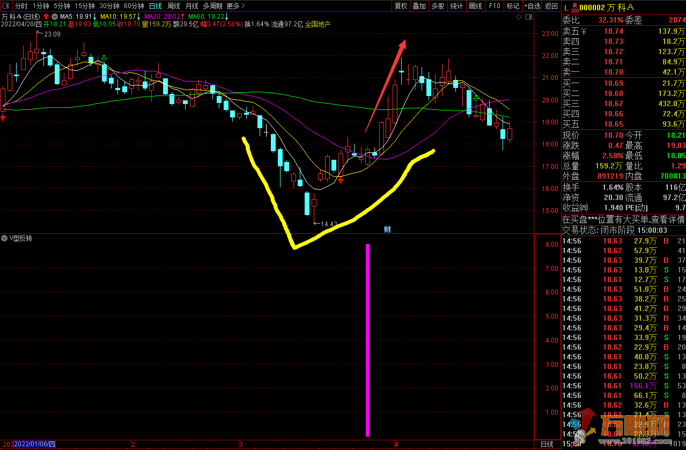Switch to 月线 monthly chart
The image size is (686, 450).
pyautogui.click(x=191, y=6)
